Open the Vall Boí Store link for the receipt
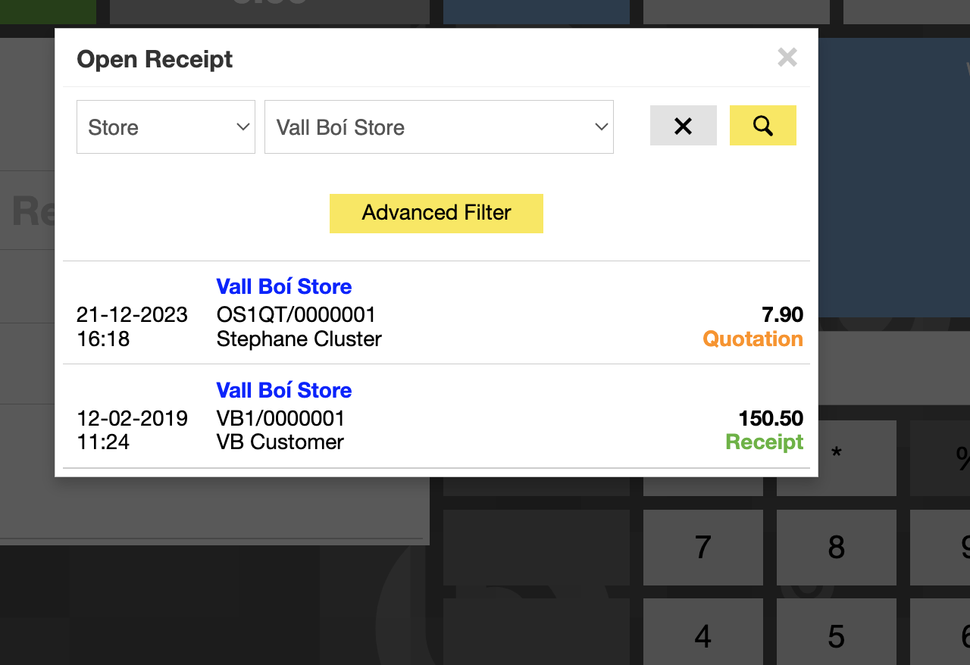Viewport: 970px width, 665px height. point(284,391)
